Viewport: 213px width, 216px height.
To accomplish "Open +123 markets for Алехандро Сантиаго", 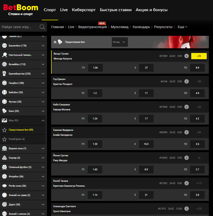I will coord(199,209).
